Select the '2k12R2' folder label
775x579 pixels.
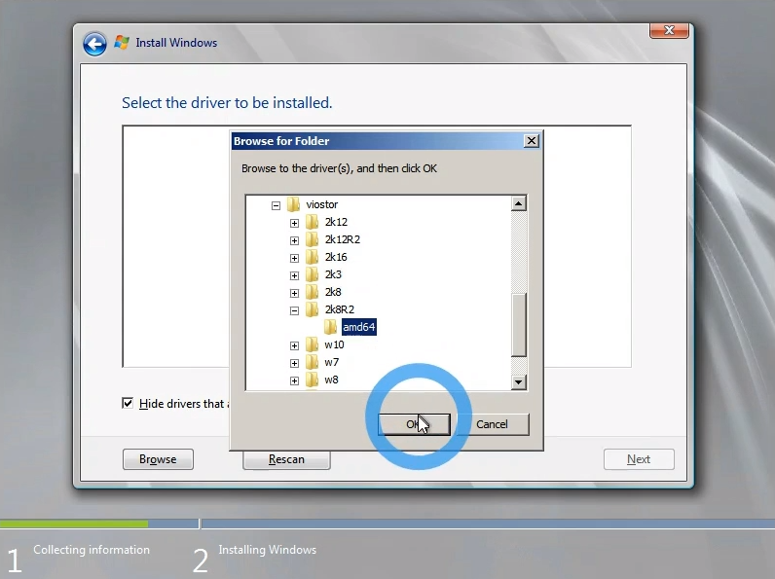point(343,239)
